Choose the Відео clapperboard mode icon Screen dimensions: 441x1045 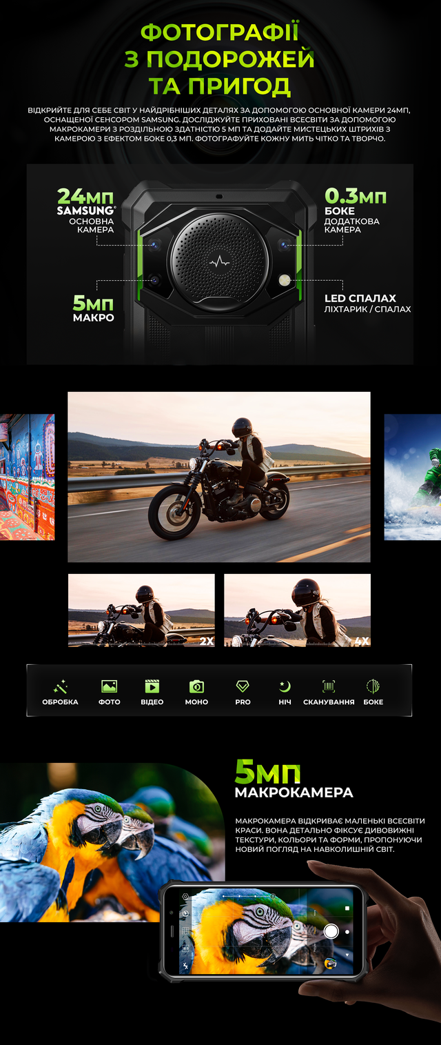click(152, 687)
